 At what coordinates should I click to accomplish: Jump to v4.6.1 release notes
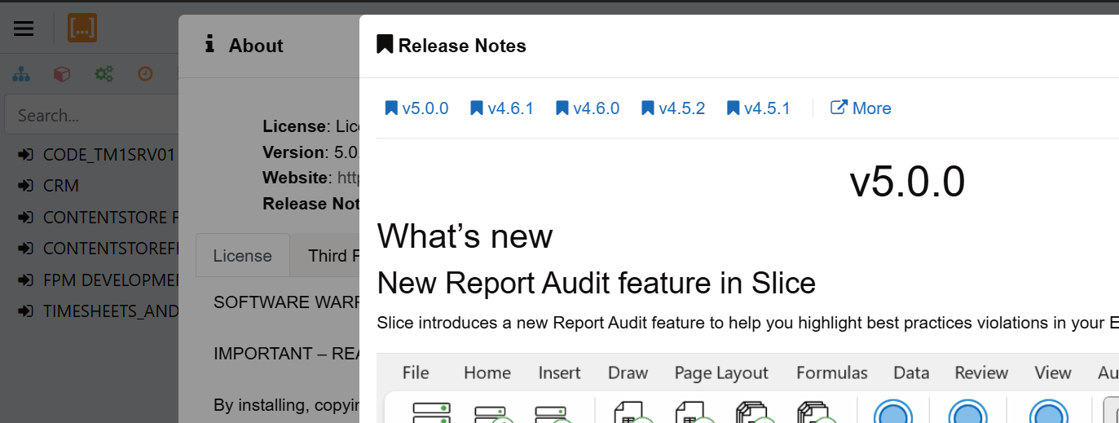coord(502,108)
